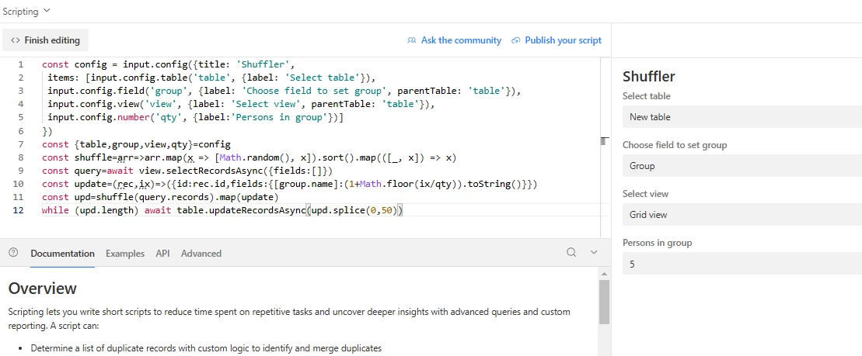Click the Overview heading in documentation
Image resolution: width=862 pixels, height=356 pixels.
tap(42, 288)
